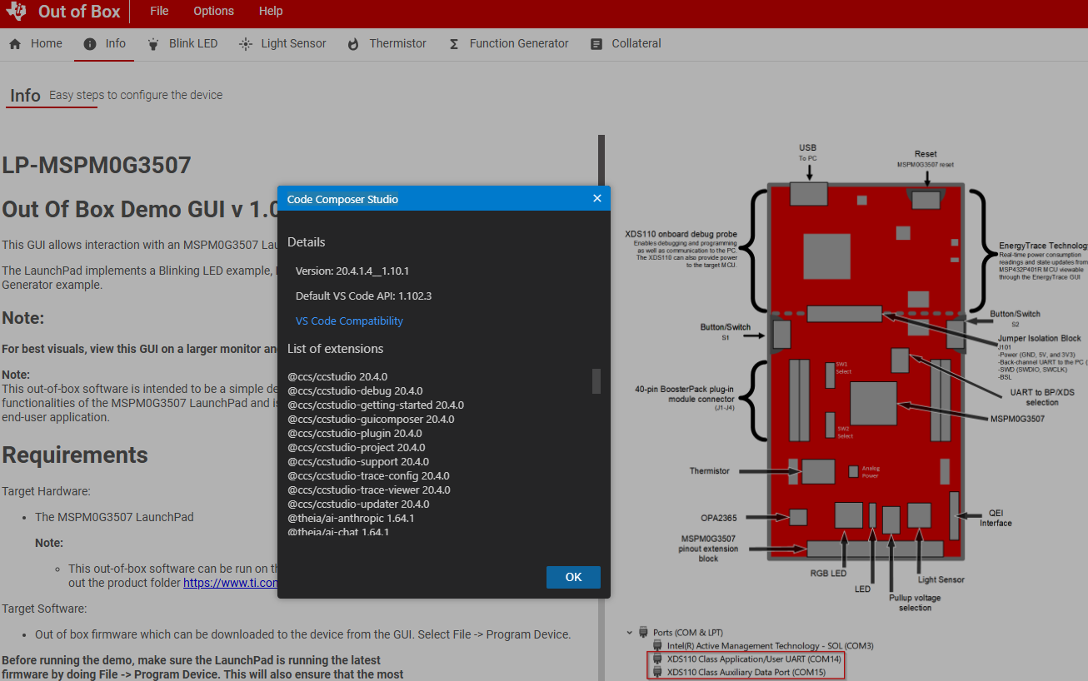This screenshot has width=1088, height=681.
Task: Select the @ccs/ccstudio-updater 20.4.0 row
Action: tap(358, 504)
